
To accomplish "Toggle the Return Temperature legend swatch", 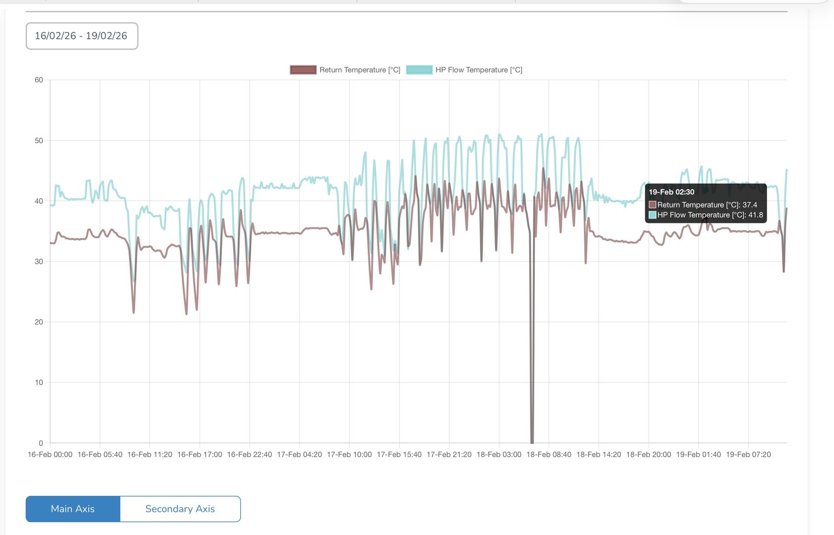I will tap(303, 70).
